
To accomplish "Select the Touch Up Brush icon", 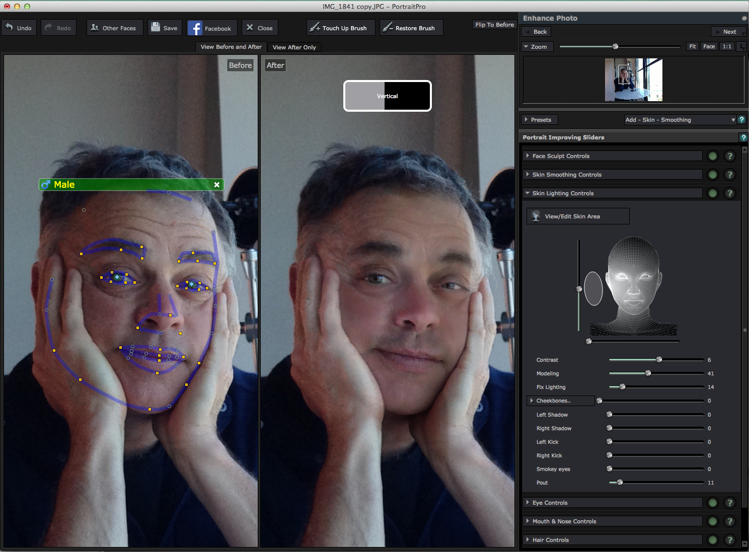I will [x=315, y=27].
